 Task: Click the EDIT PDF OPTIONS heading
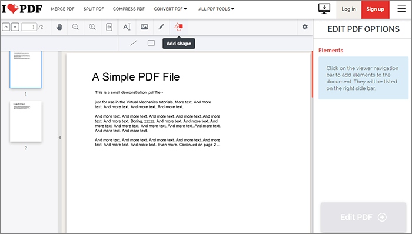[x=363, y=29]
